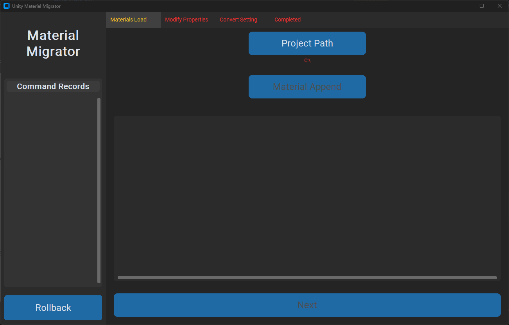Click the Command Records vertical scrollbar

tap(99, 191)
